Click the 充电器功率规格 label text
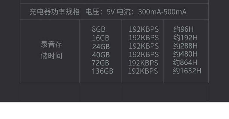Viewport: 229px width, 119px height. coord(55,12)
